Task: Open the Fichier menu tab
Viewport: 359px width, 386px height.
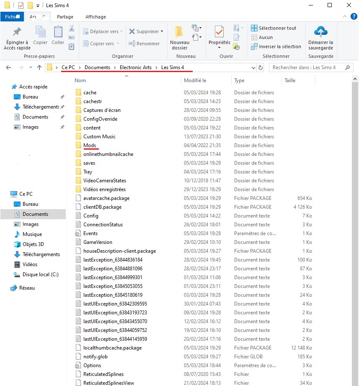Action: pos(12,17)
